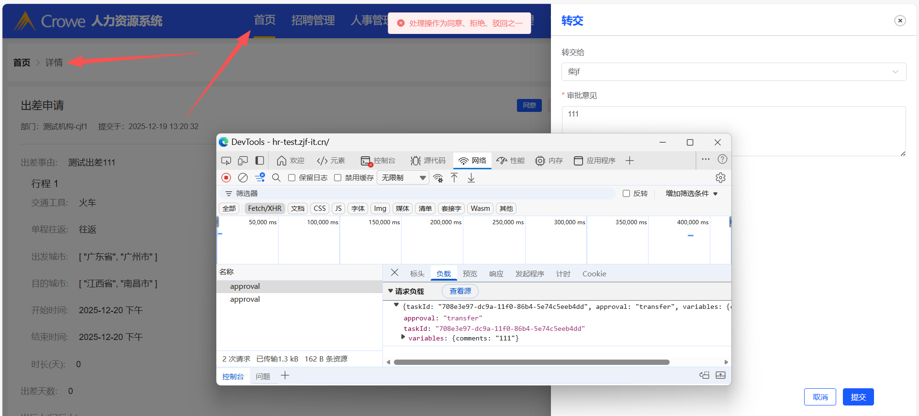Check the 反转 filter checkbox
Image resolution: width=919 pixels, height=416 pixels.
626,194
